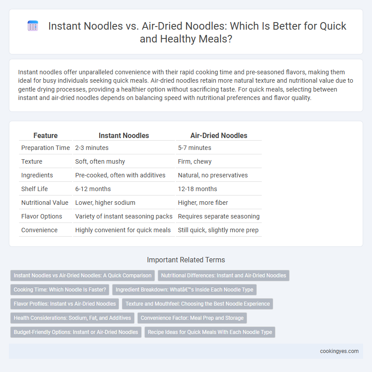Select the Cooking Time: Which Noodle Is Faster? tag
This screenshot has width=372, height=372.
60,290
